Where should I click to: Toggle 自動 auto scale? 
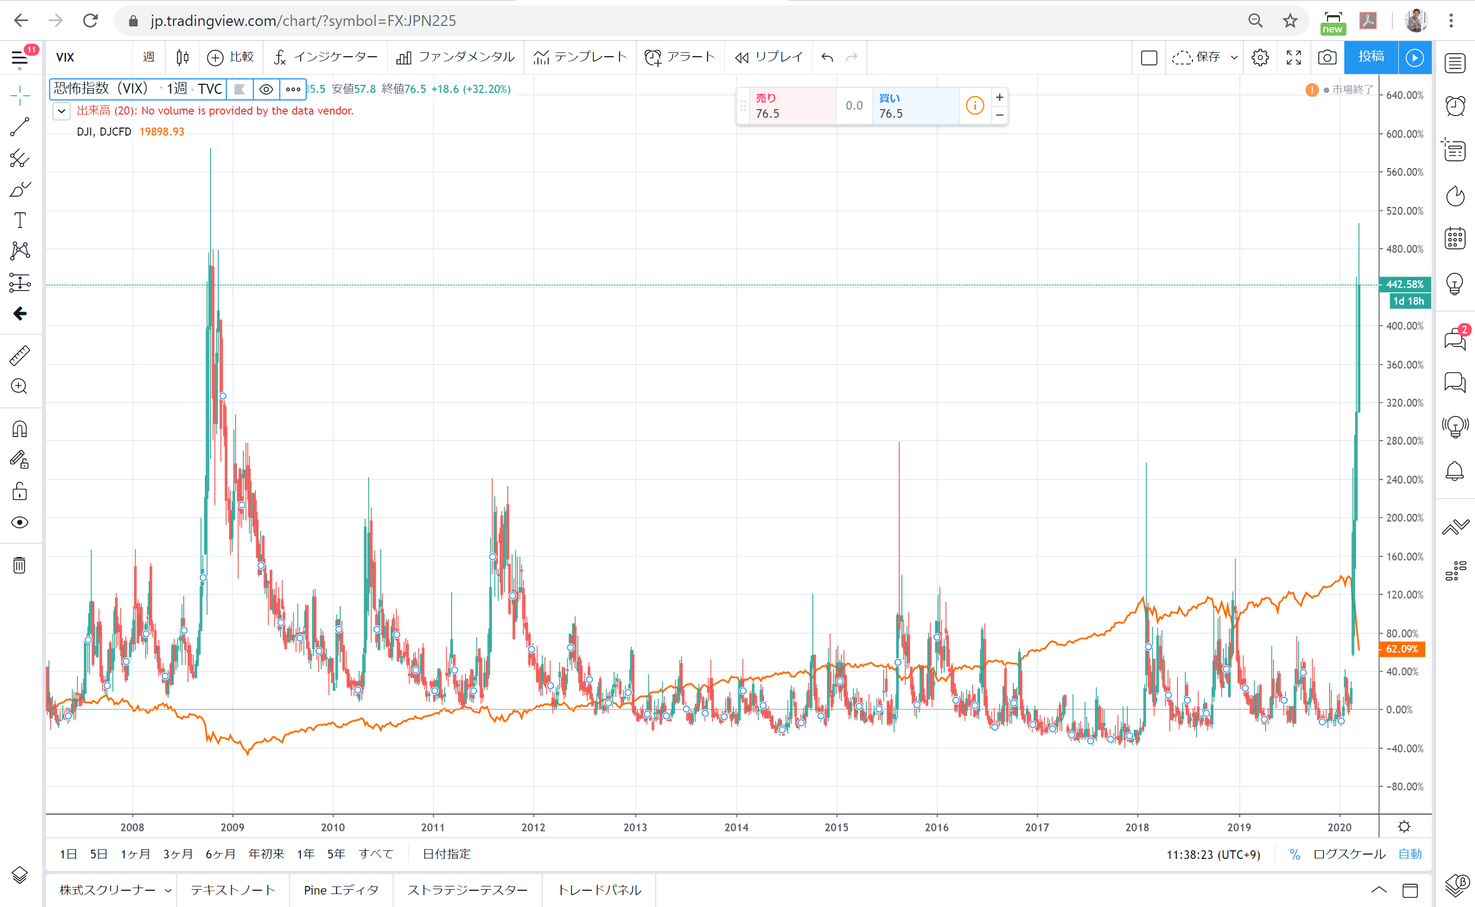coord(1410,854)
